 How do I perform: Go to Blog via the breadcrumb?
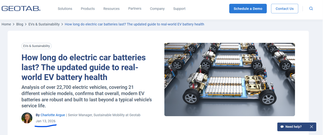[x=20, y=24]
